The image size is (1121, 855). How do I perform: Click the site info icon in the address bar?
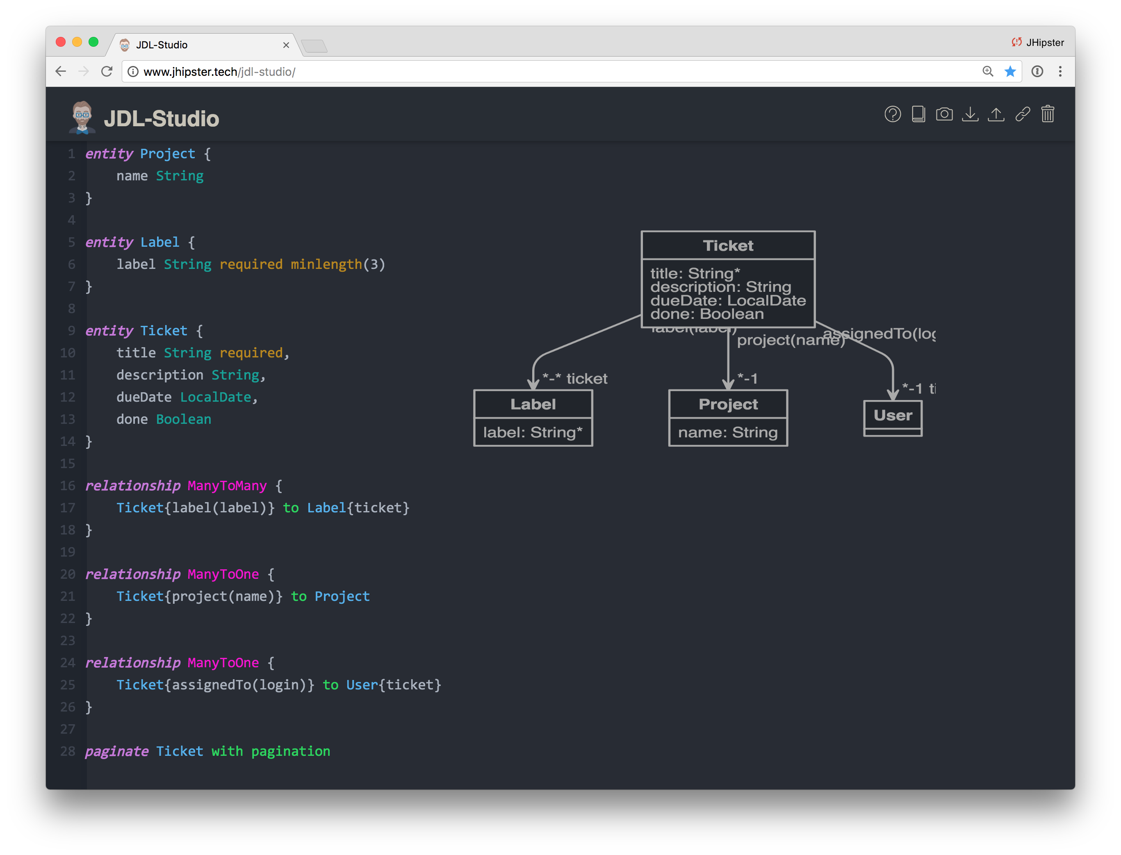pyautogui.click(x=133, y=72)
